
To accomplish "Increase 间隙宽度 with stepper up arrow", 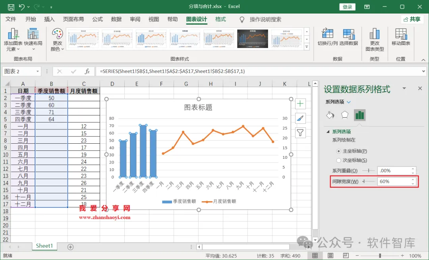I will coord(413,179).
